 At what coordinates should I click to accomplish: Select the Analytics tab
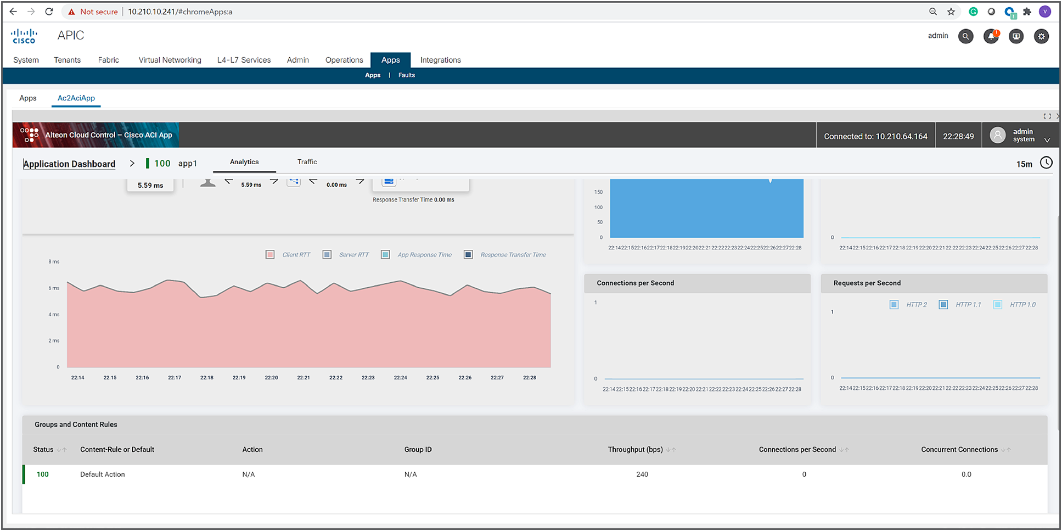click(x=244, y=162)
